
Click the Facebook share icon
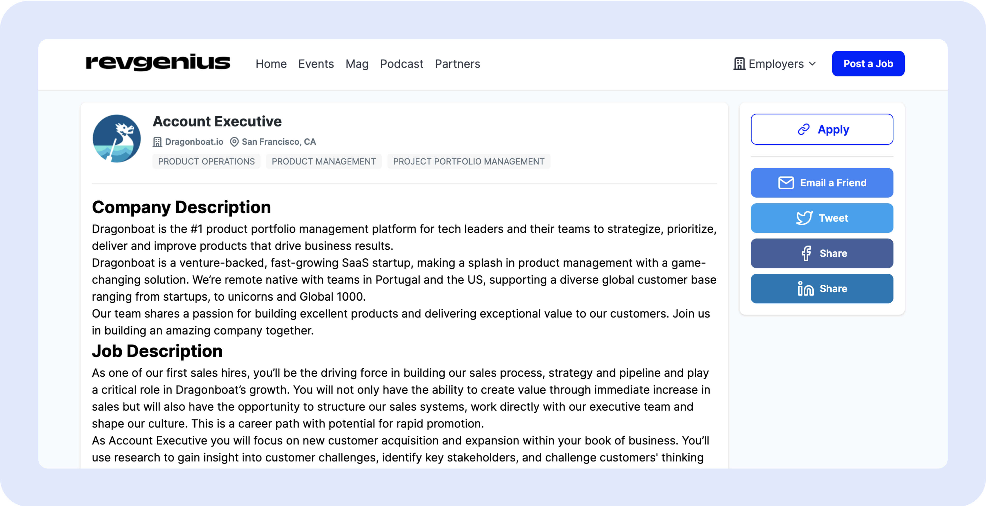coord(806,253)
